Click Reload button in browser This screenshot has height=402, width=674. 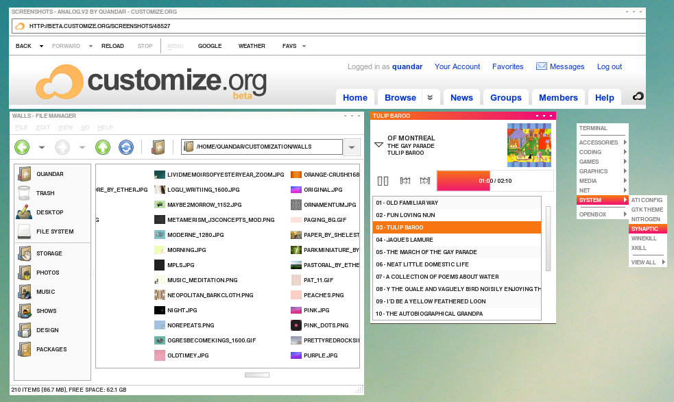pyautogui.click(x=112, y=46)
